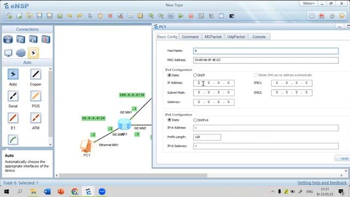Click scroll-up arrow of connections list
350x197 pixels.
tap(50, 69)
